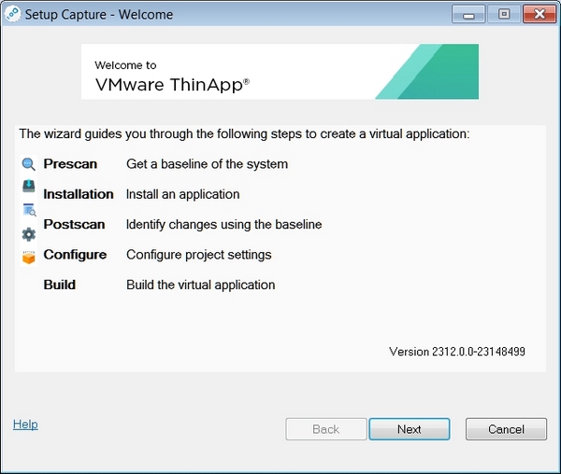Maximize the Setup Capture window
The width and height of the screenshot is (561, 474).
(x=504, y=14)
